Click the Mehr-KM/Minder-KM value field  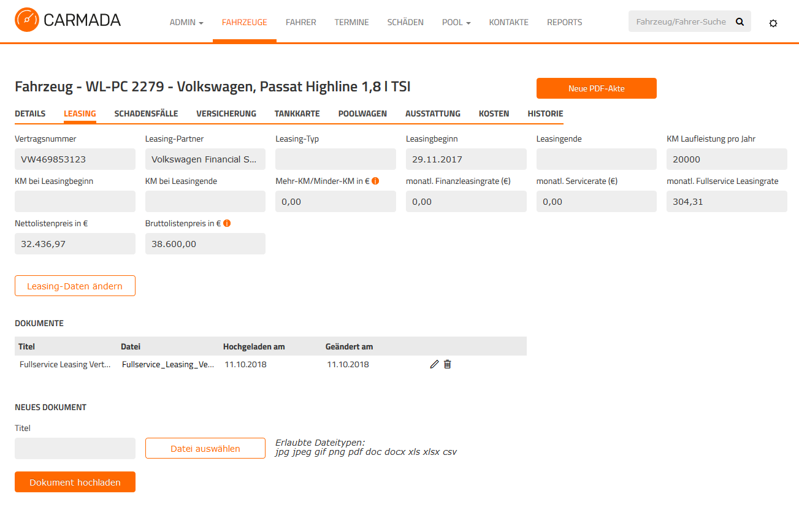pos(335,202)
